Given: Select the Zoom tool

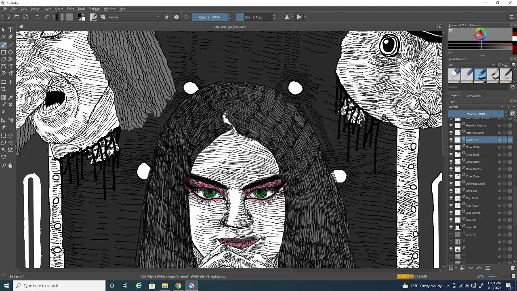Looking at the screenshot, I should 4,165.
